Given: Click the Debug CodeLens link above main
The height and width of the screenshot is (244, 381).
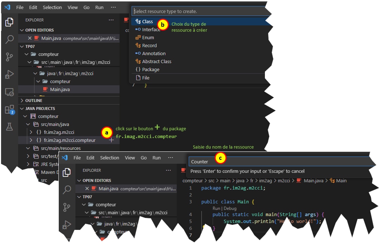Looking at the screenshot, I should (230, 208).
